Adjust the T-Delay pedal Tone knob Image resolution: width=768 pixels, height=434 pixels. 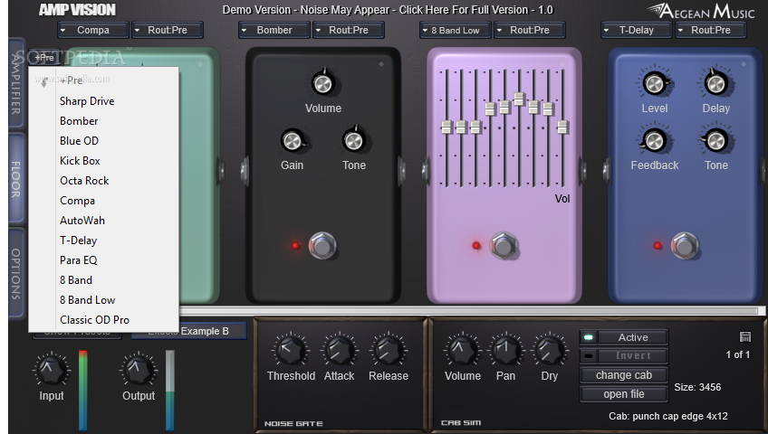click(715, 141)
